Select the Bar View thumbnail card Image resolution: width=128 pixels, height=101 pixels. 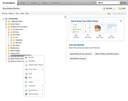112,28
